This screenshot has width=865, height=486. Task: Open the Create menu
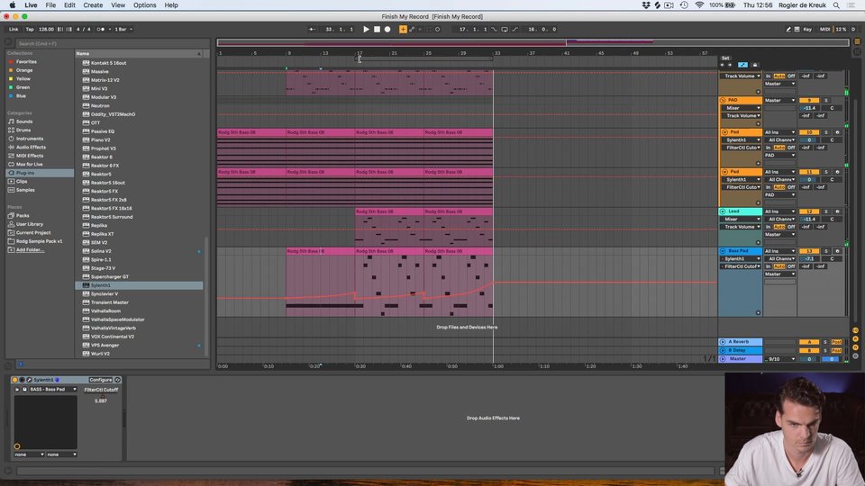[x=93, y=5]
